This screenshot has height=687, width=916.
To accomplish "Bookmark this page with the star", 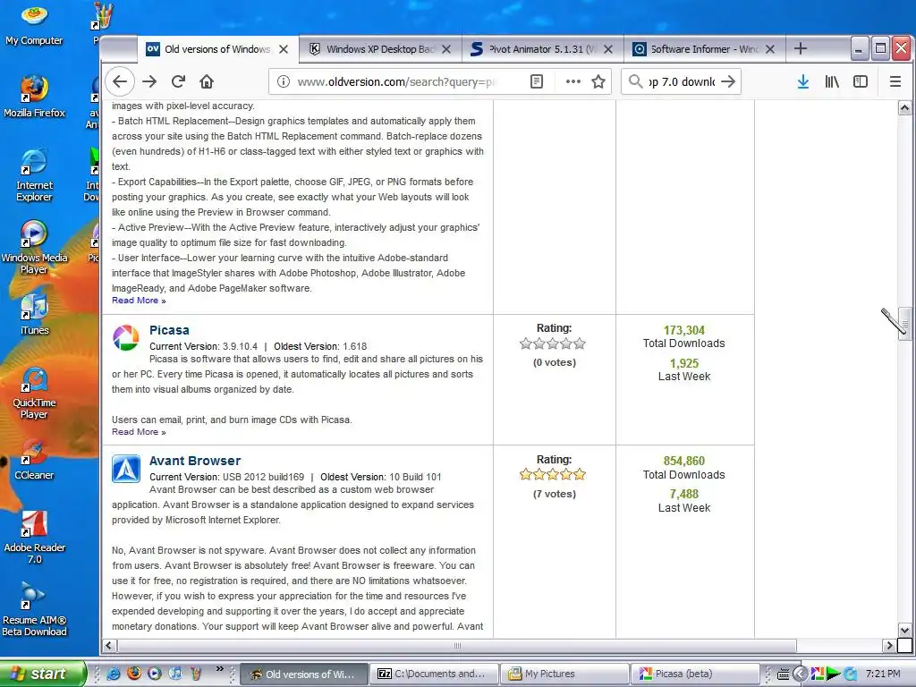I will tap(598, 81).
